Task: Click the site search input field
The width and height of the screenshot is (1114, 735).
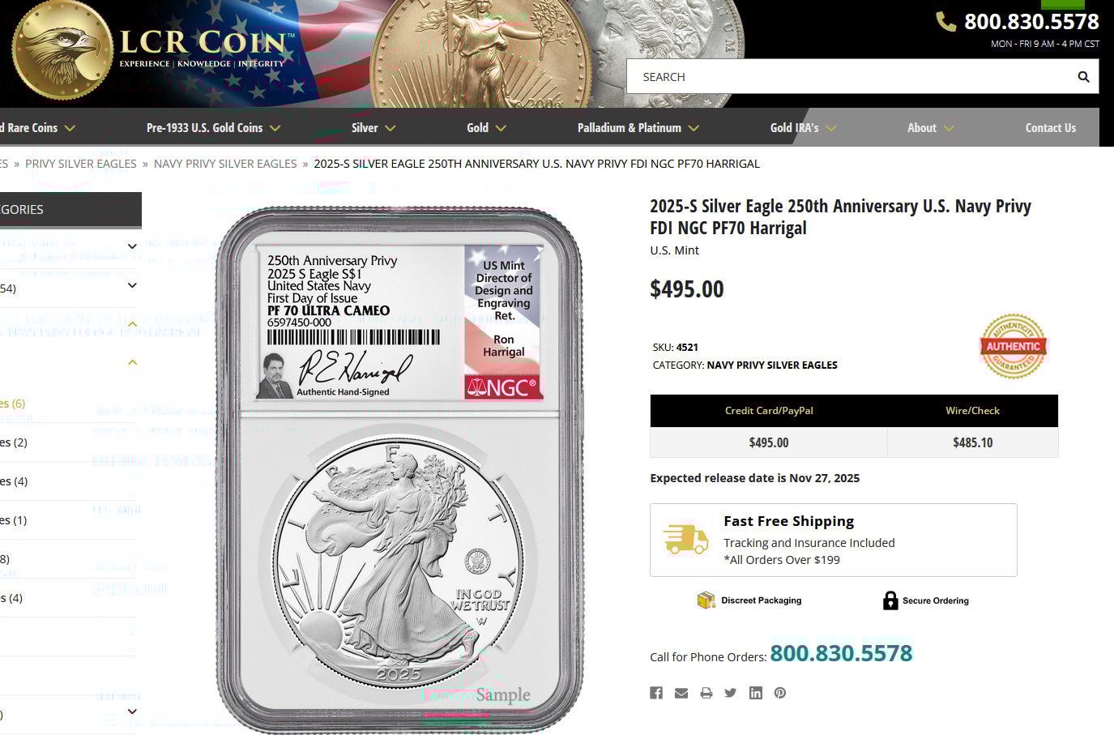Action: [851, 77]
